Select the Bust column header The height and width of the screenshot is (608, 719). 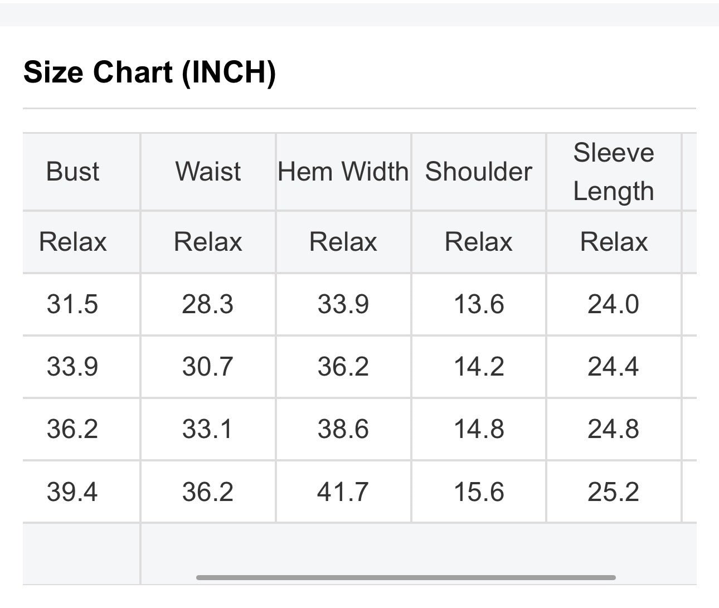72,171
